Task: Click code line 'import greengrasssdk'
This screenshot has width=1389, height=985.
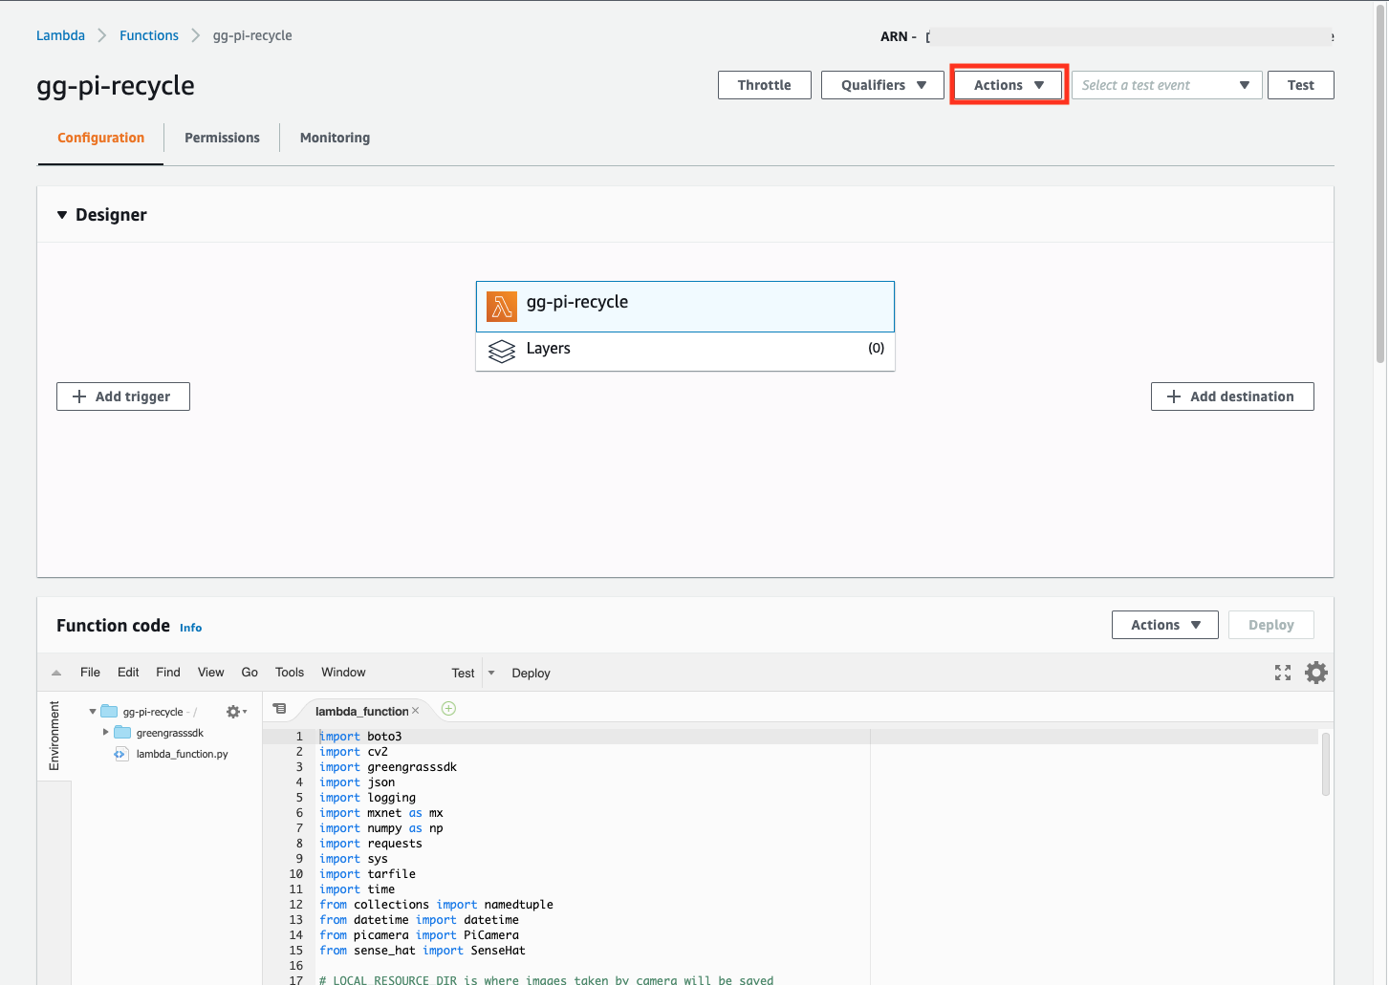Action: click(388, 767)
